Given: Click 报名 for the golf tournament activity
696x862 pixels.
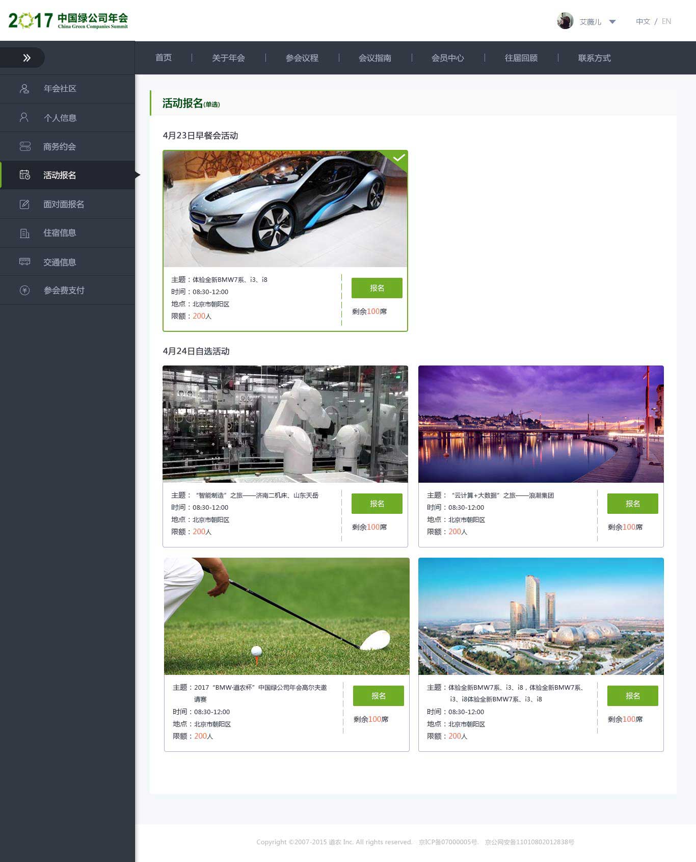Looking at the screenshot, I should [x=378, y=696].
